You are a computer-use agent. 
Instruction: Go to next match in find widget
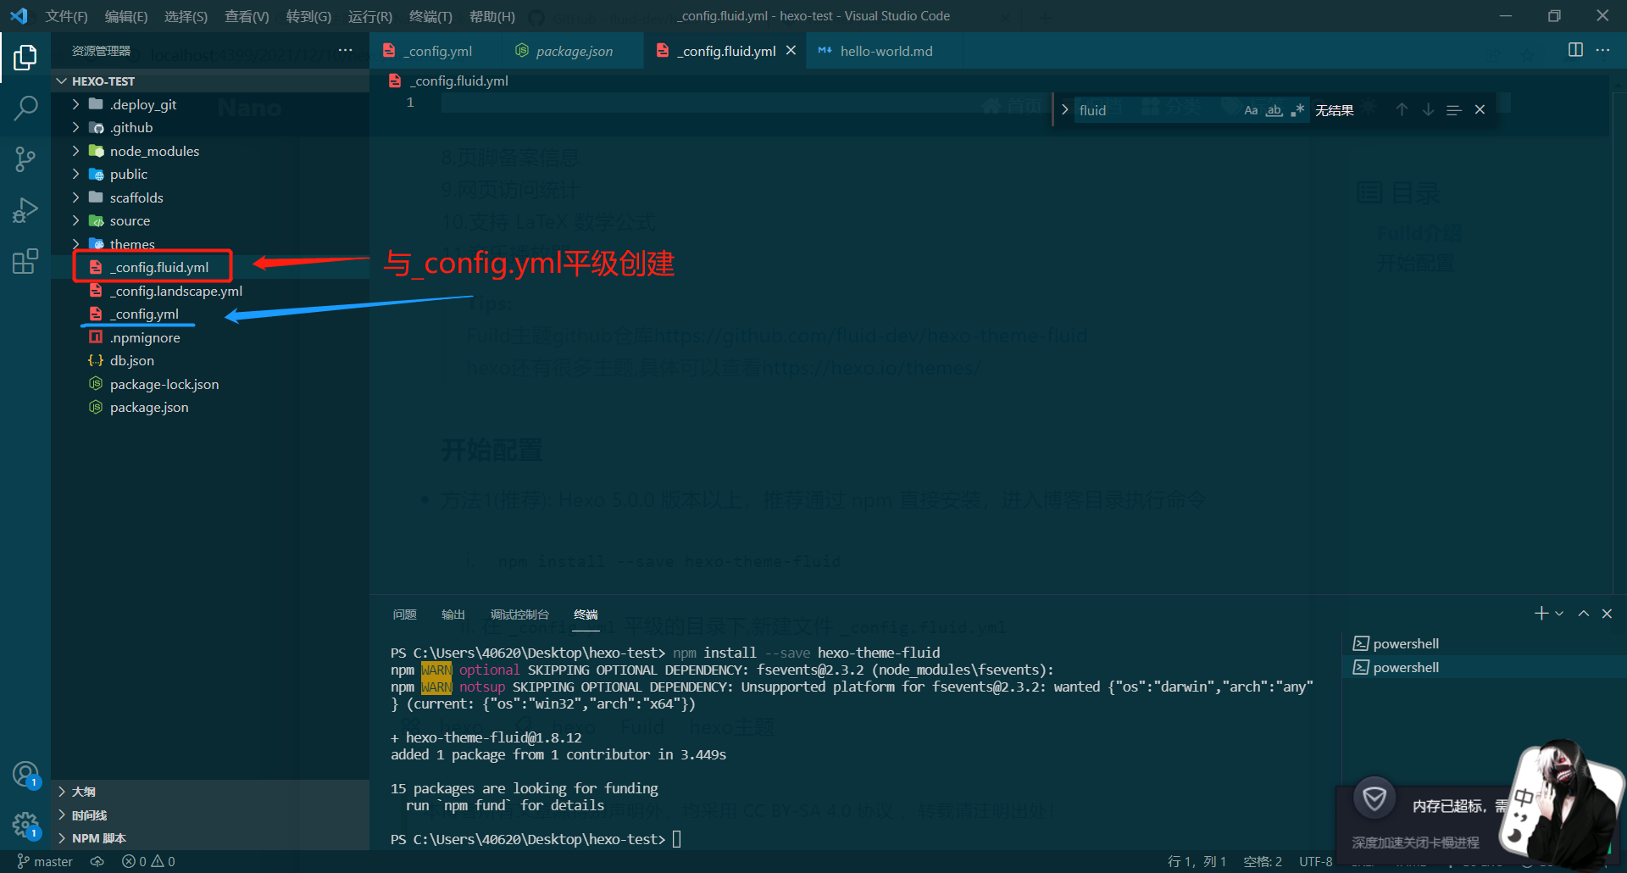(x=1428, y=110)
